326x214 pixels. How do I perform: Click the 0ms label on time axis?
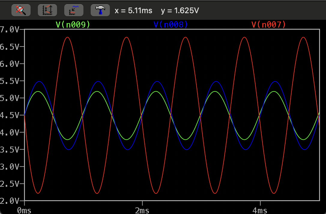point(24,210)
